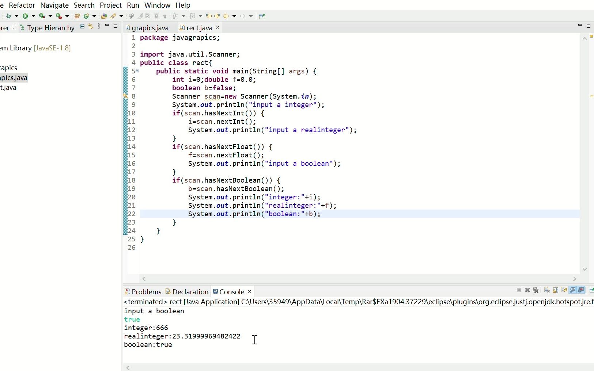594x371 pixels.
Task: Open the Debug button dropdown arrow
Action: (x=16, y=16)
